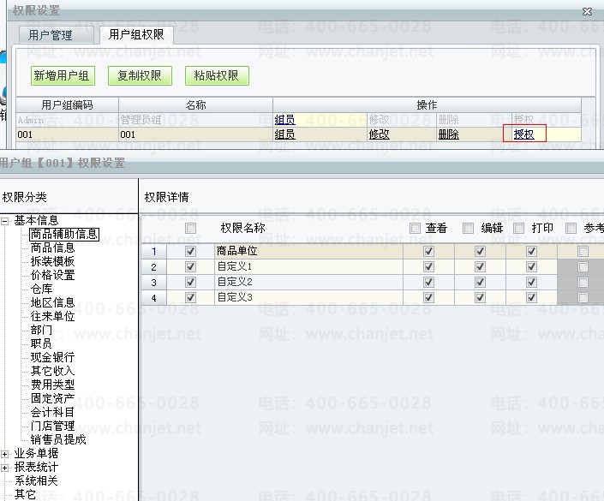Click 修改 link for group 001
This screenshot has height=501, width=604.
pyautogui.click(x=379, y=134)
